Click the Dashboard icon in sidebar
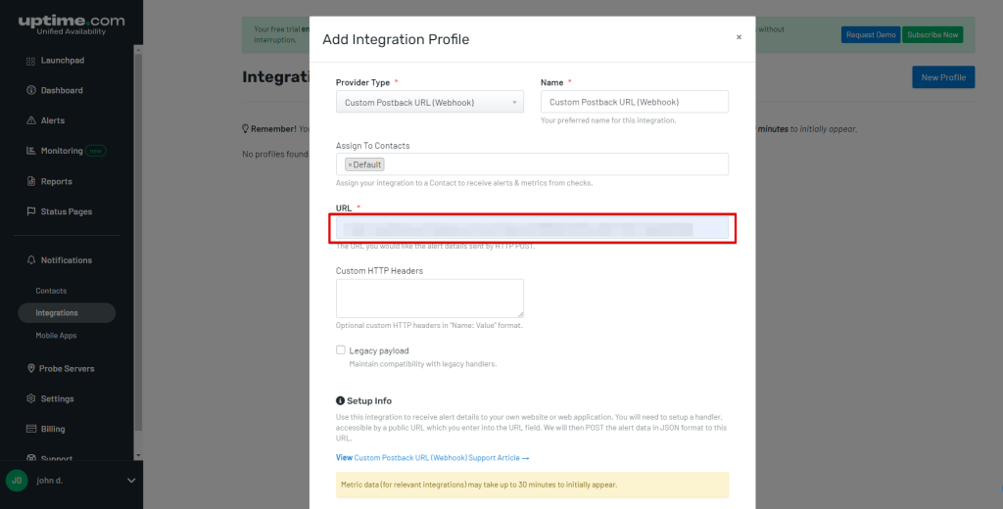Image resolution: width=1003 pixels, height=509 pixels. pyautogui.click(x=31, y=91)
